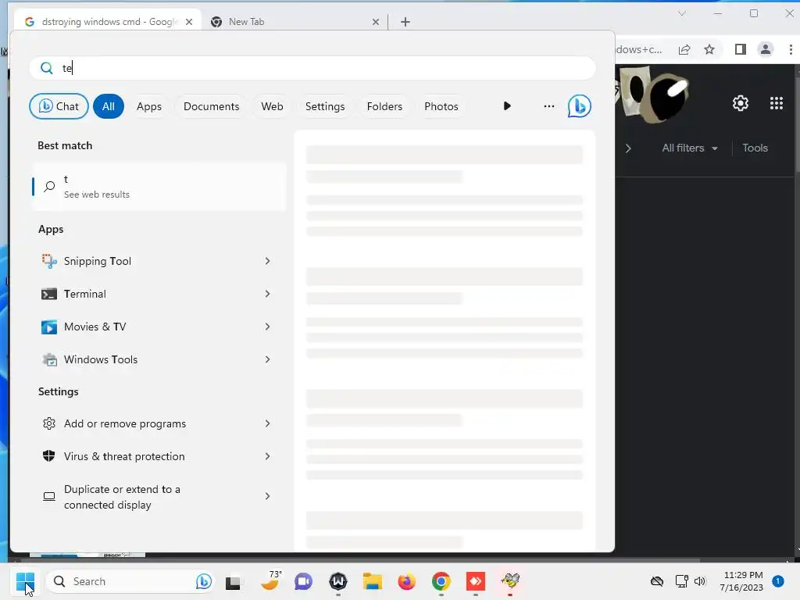Open Google apps grid in Chrome

point(776,104)
